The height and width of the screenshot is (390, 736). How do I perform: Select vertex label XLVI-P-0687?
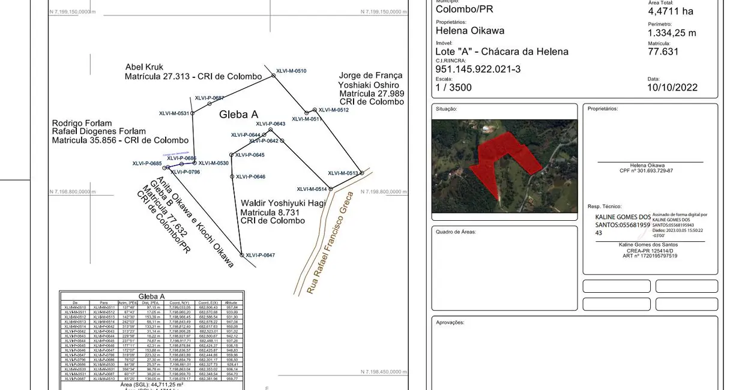point(210,98)
